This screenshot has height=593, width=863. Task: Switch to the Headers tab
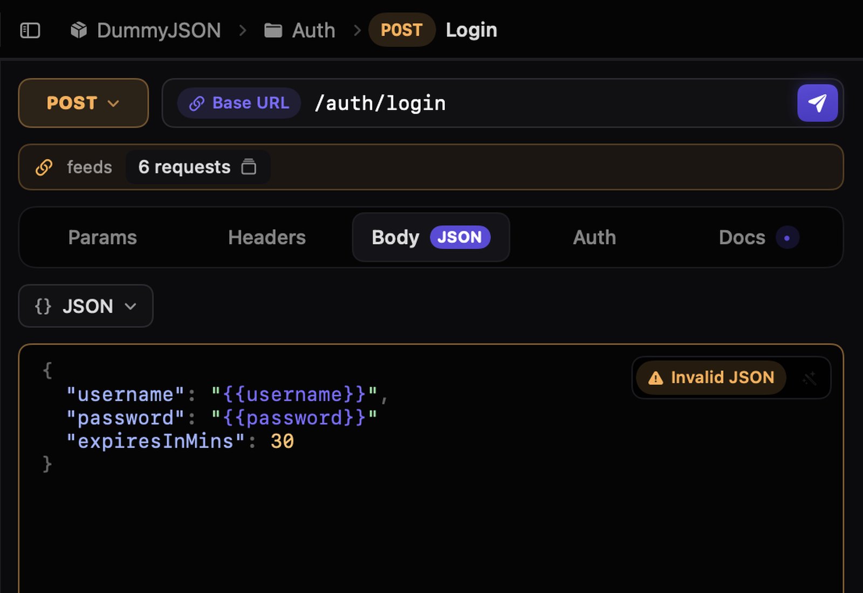(266, 237)
